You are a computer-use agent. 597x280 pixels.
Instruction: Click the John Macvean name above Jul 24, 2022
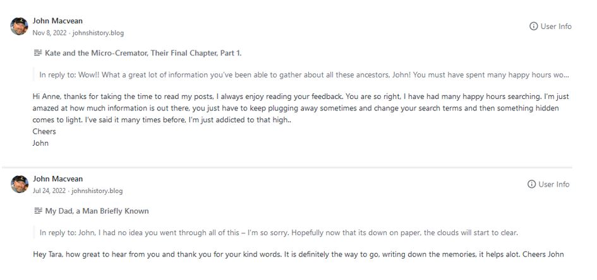coord(57,178)
